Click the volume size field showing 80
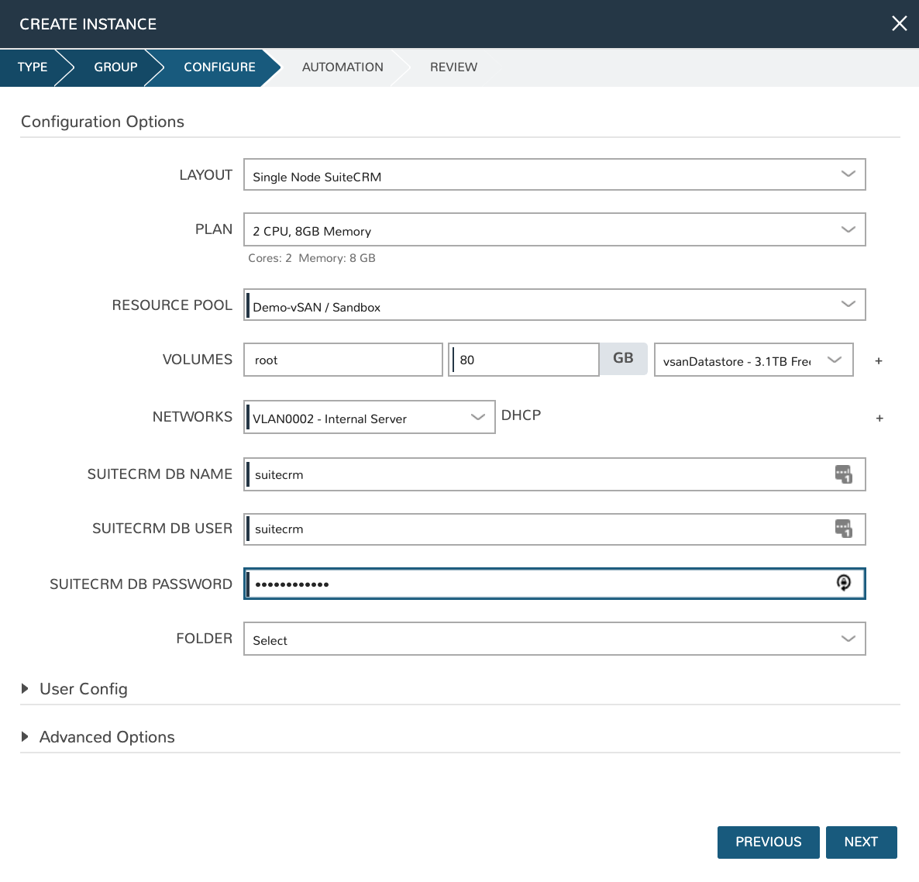919x882 pixels. 524,360
